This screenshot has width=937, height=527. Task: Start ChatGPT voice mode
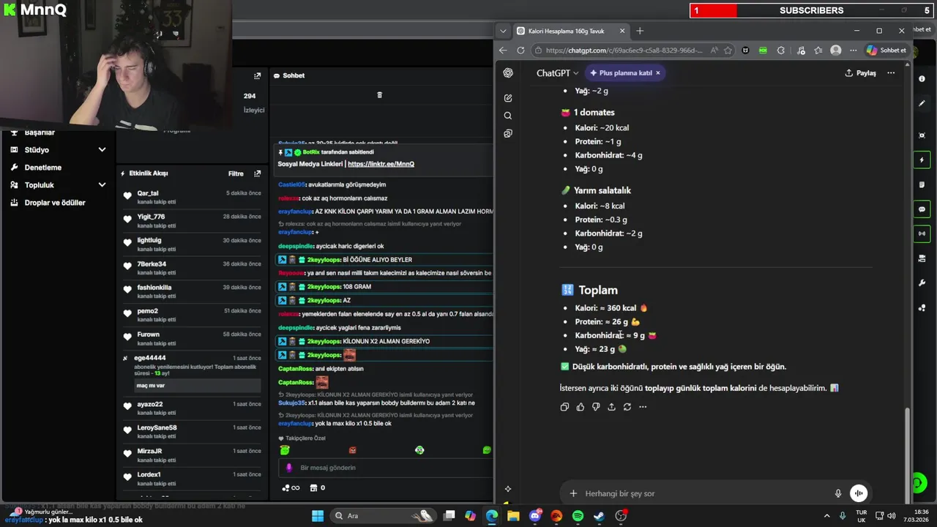(x=859, y=493)
